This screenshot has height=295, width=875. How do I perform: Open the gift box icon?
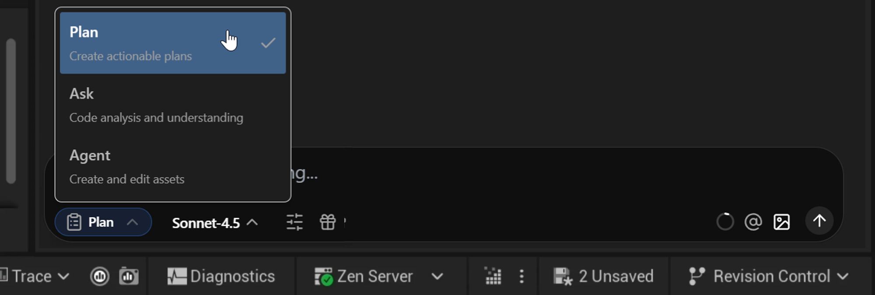coord(328,222)
